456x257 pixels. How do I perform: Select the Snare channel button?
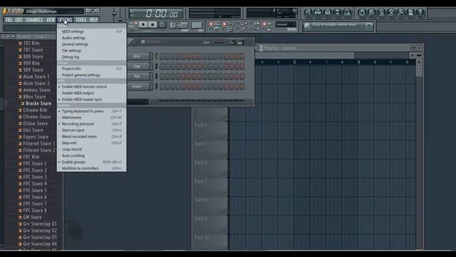[x=138, y=86]
